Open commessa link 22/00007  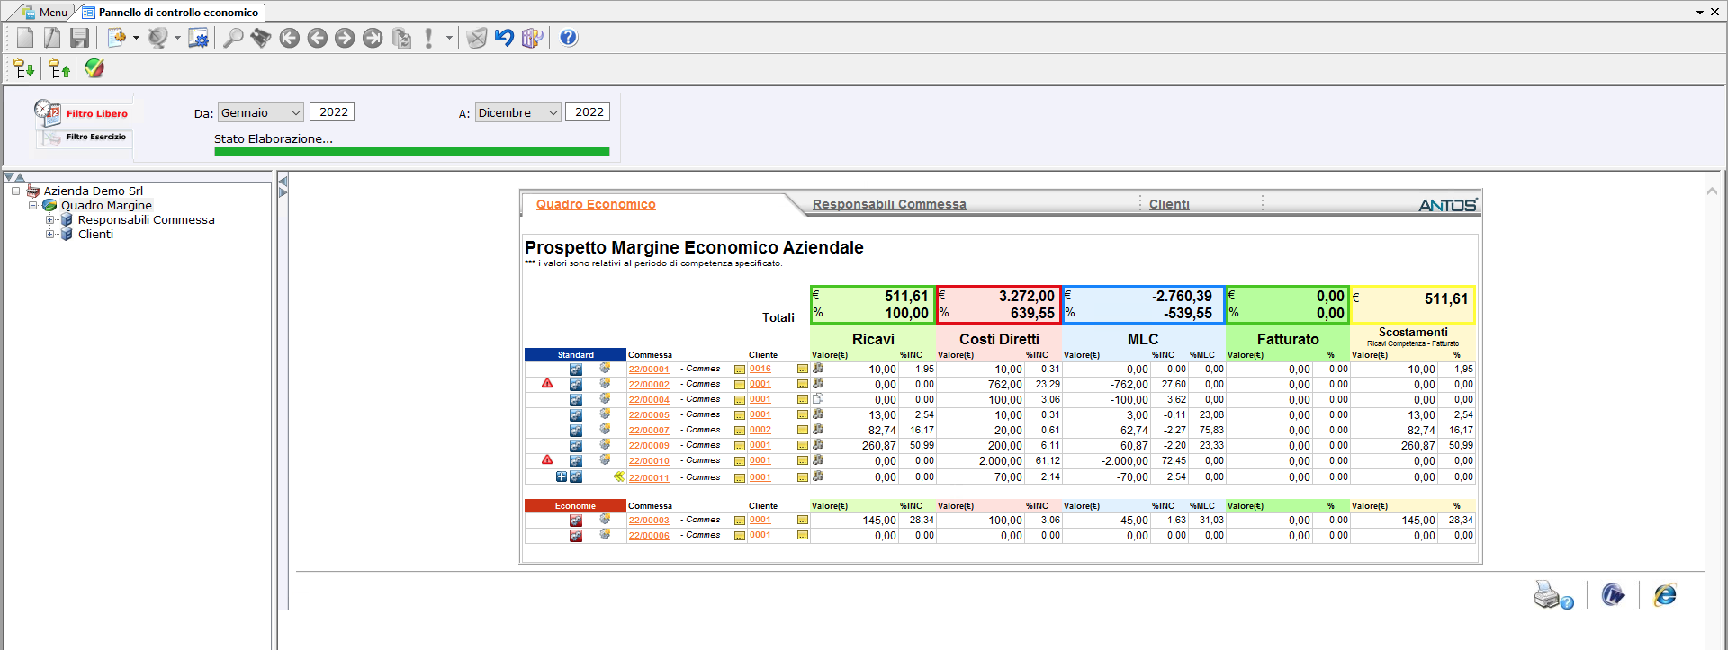pos(648,430)
